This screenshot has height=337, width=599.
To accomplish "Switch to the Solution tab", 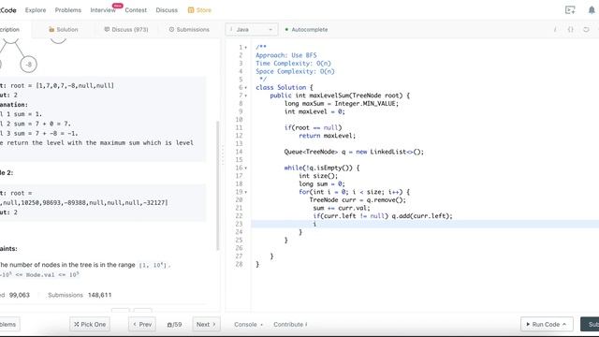I will [64, 29].
